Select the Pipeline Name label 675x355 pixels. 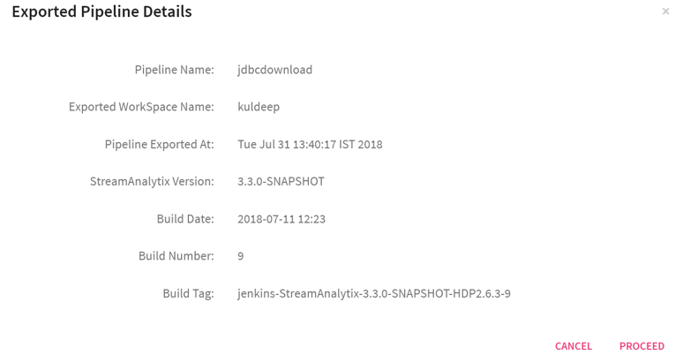[x=174, y=70]
